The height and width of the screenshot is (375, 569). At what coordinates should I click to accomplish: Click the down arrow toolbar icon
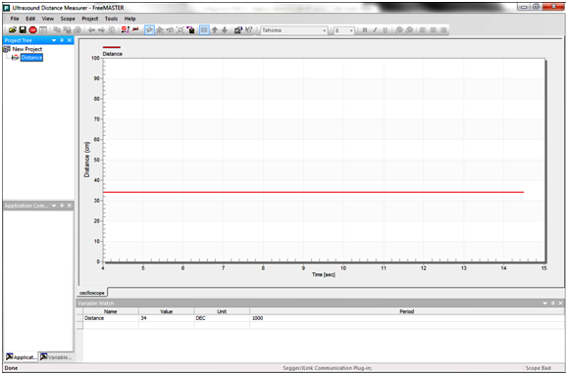[x=225, y=30]
